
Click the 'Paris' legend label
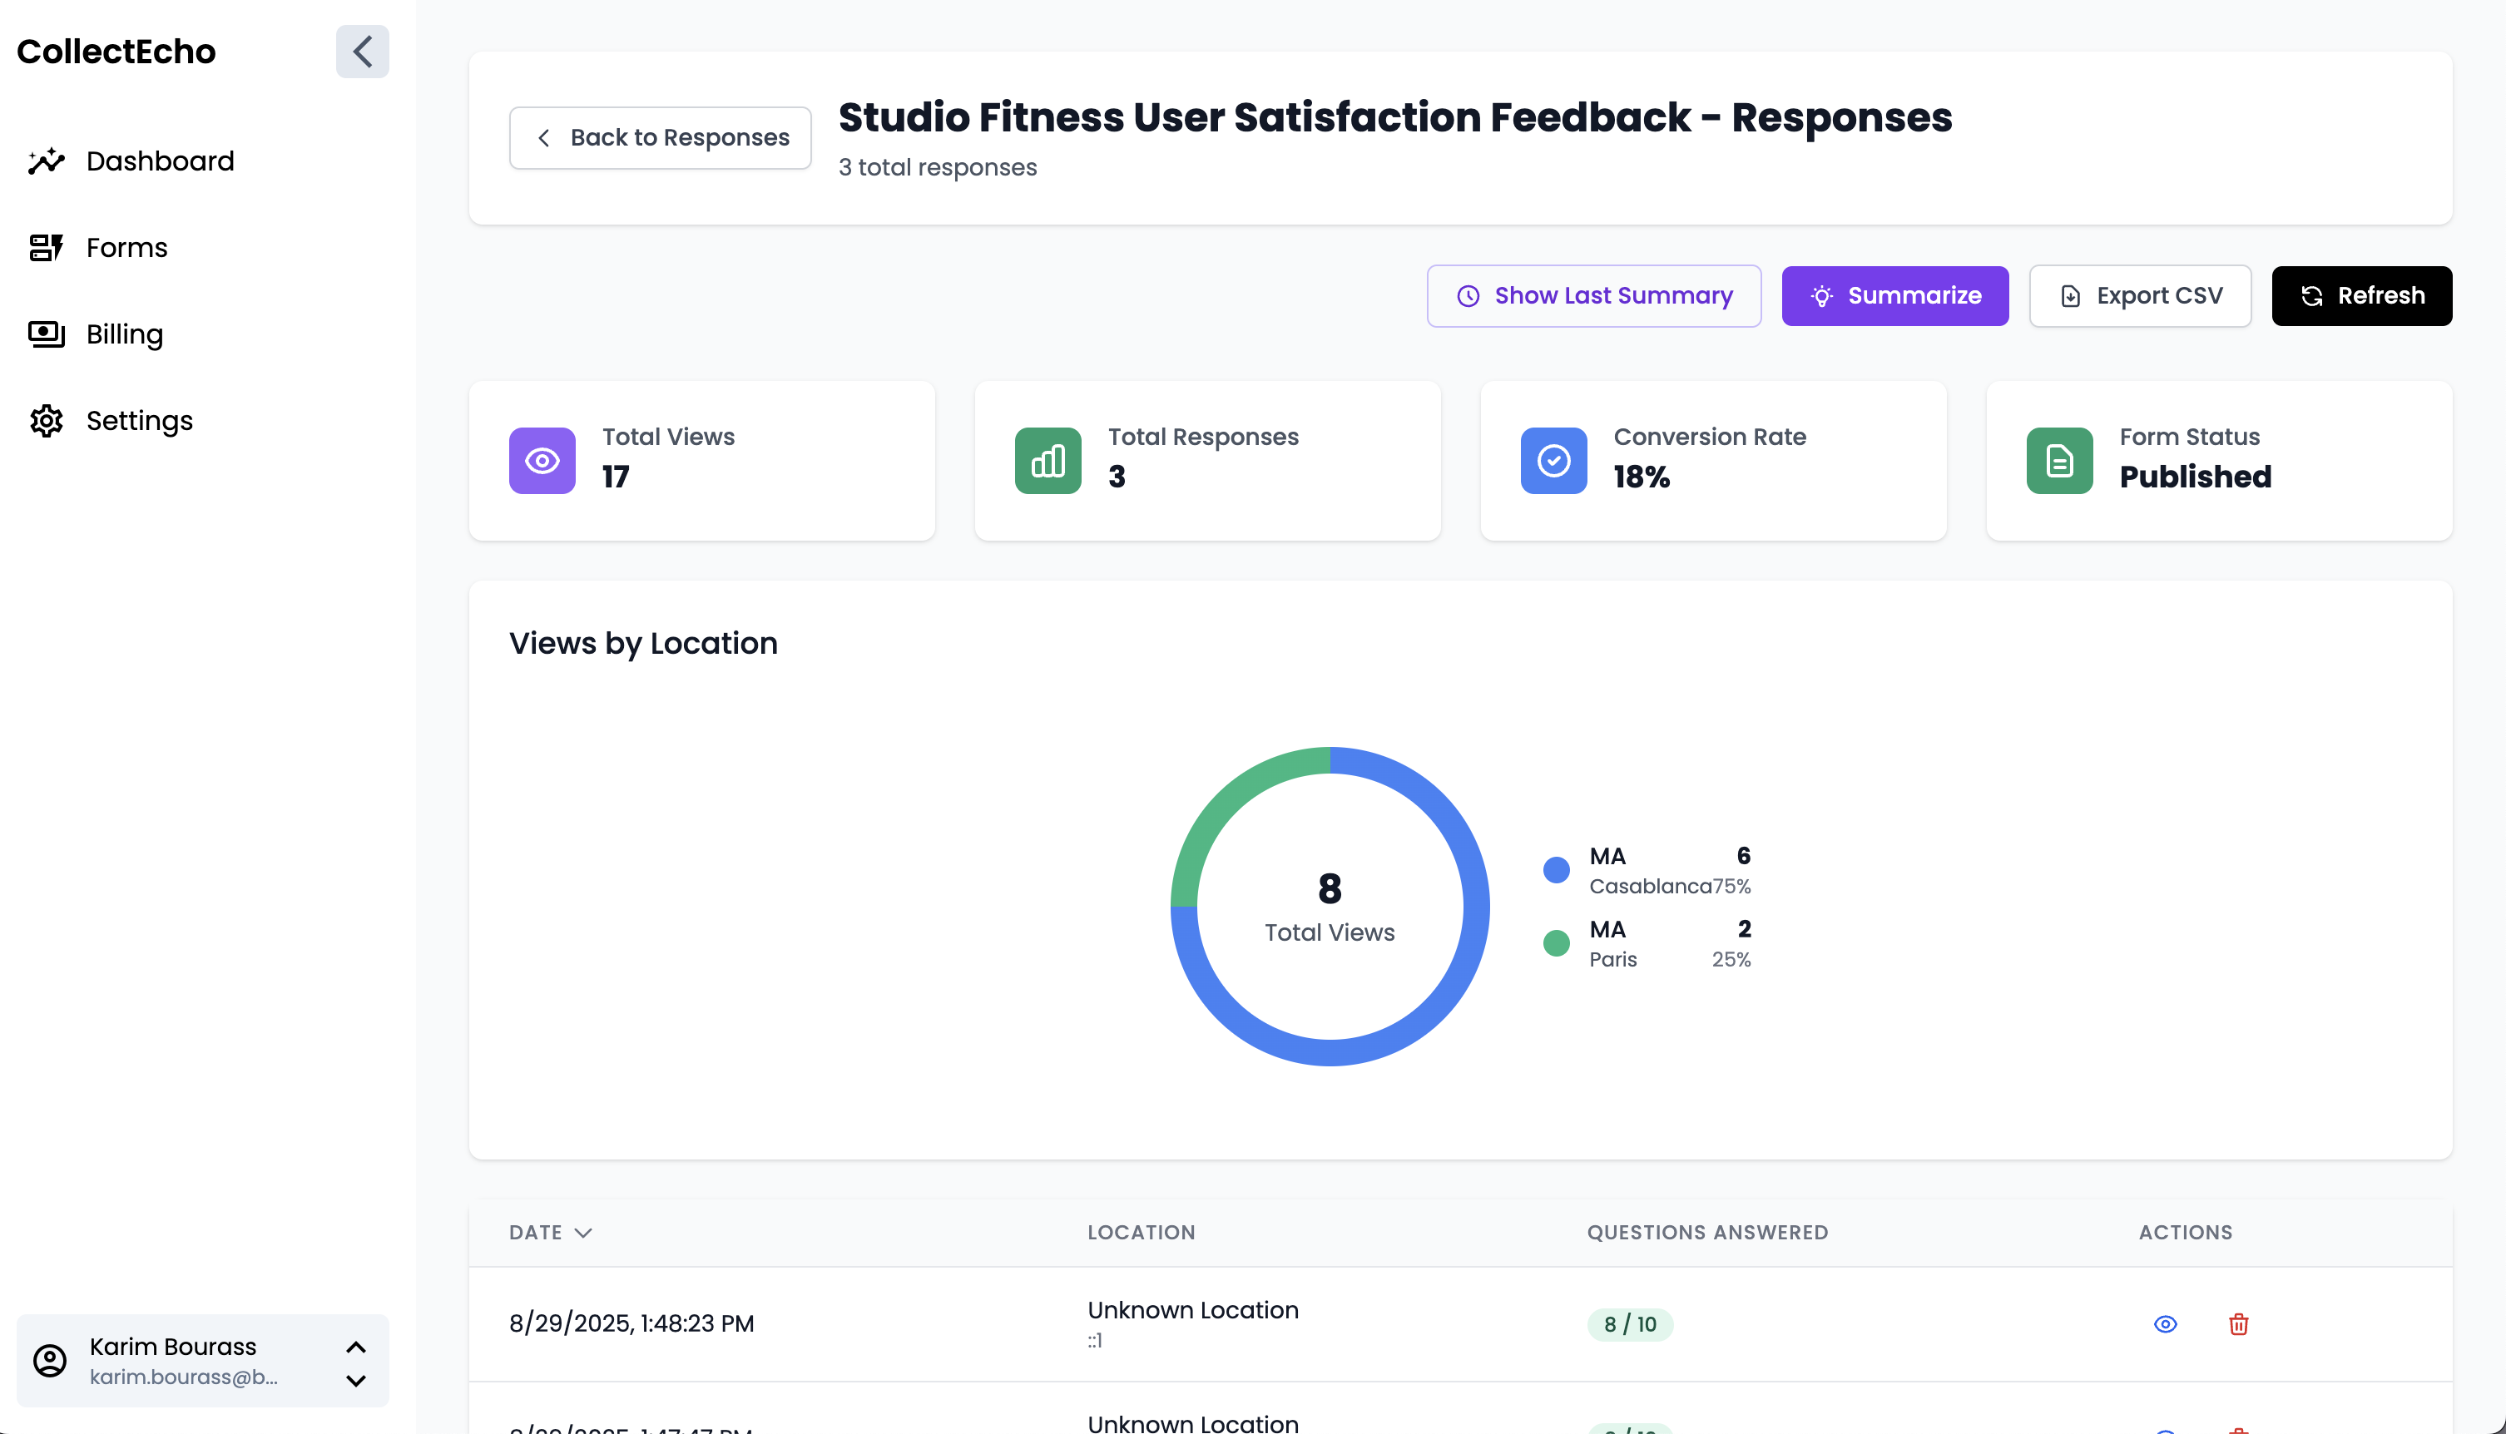(1612, 959)
